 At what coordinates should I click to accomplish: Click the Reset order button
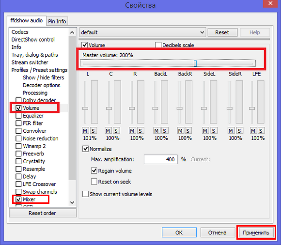point(43,213)
